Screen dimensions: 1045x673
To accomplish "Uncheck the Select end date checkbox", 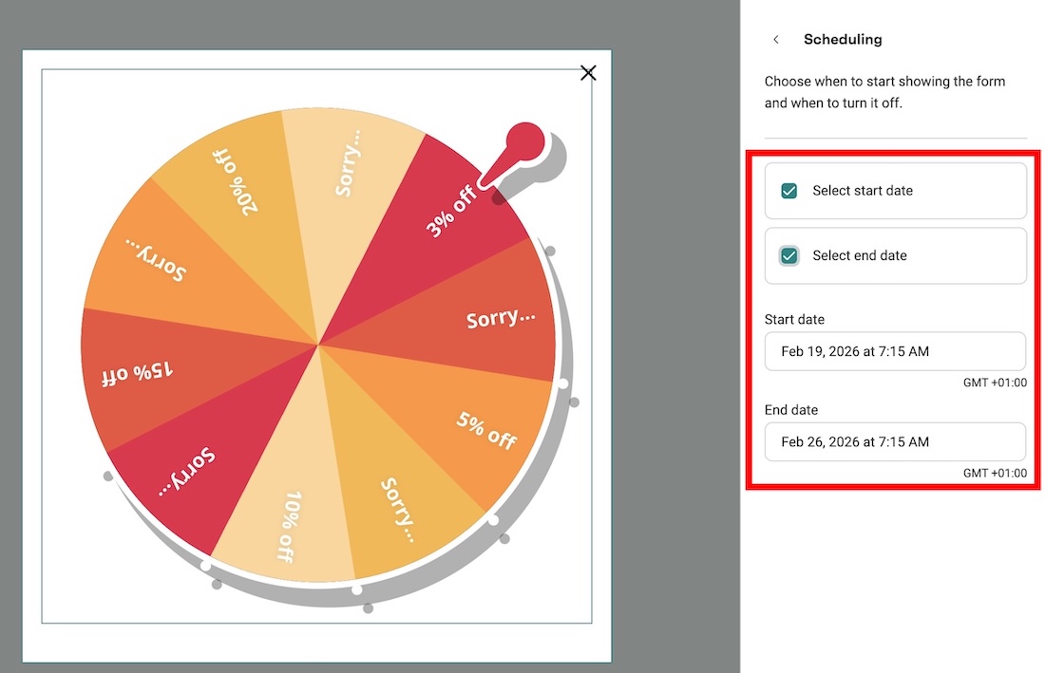I will click(x=788, y=255).
